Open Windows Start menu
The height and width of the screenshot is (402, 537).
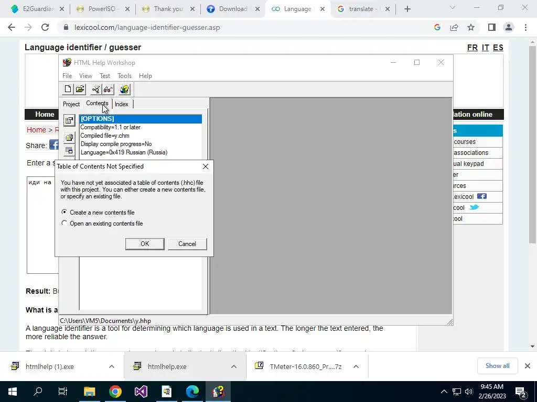click(x=13, y=392)
